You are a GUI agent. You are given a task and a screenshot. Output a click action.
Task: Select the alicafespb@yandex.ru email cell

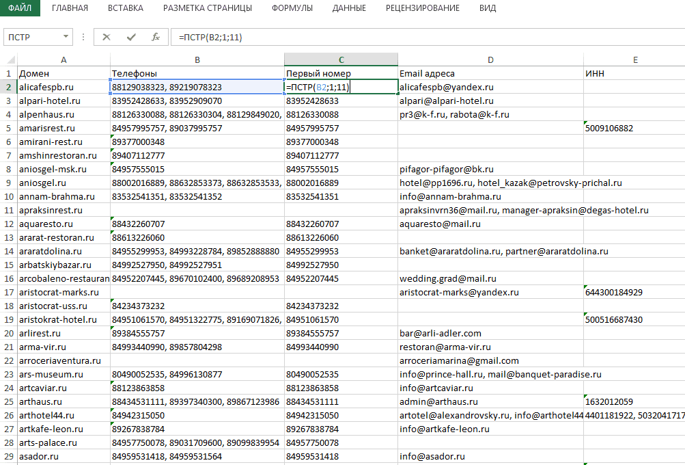click(x=490, y=87)
